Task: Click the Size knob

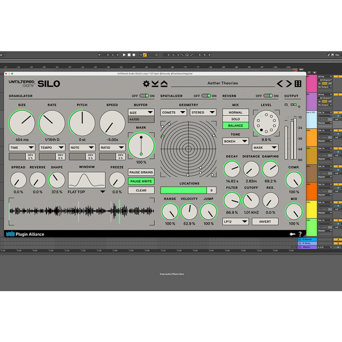Action: [22, 123]
